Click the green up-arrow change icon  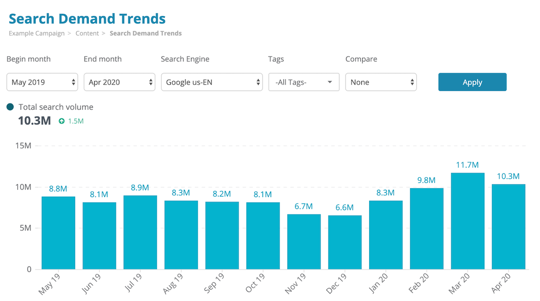coord(61,121)
